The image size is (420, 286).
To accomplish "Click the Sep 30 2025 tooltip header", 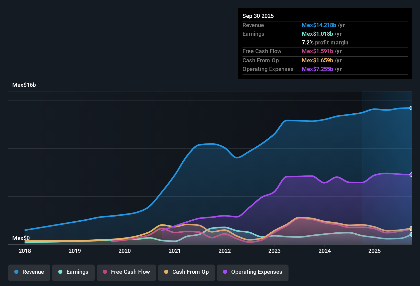I will tap(258, 16).
